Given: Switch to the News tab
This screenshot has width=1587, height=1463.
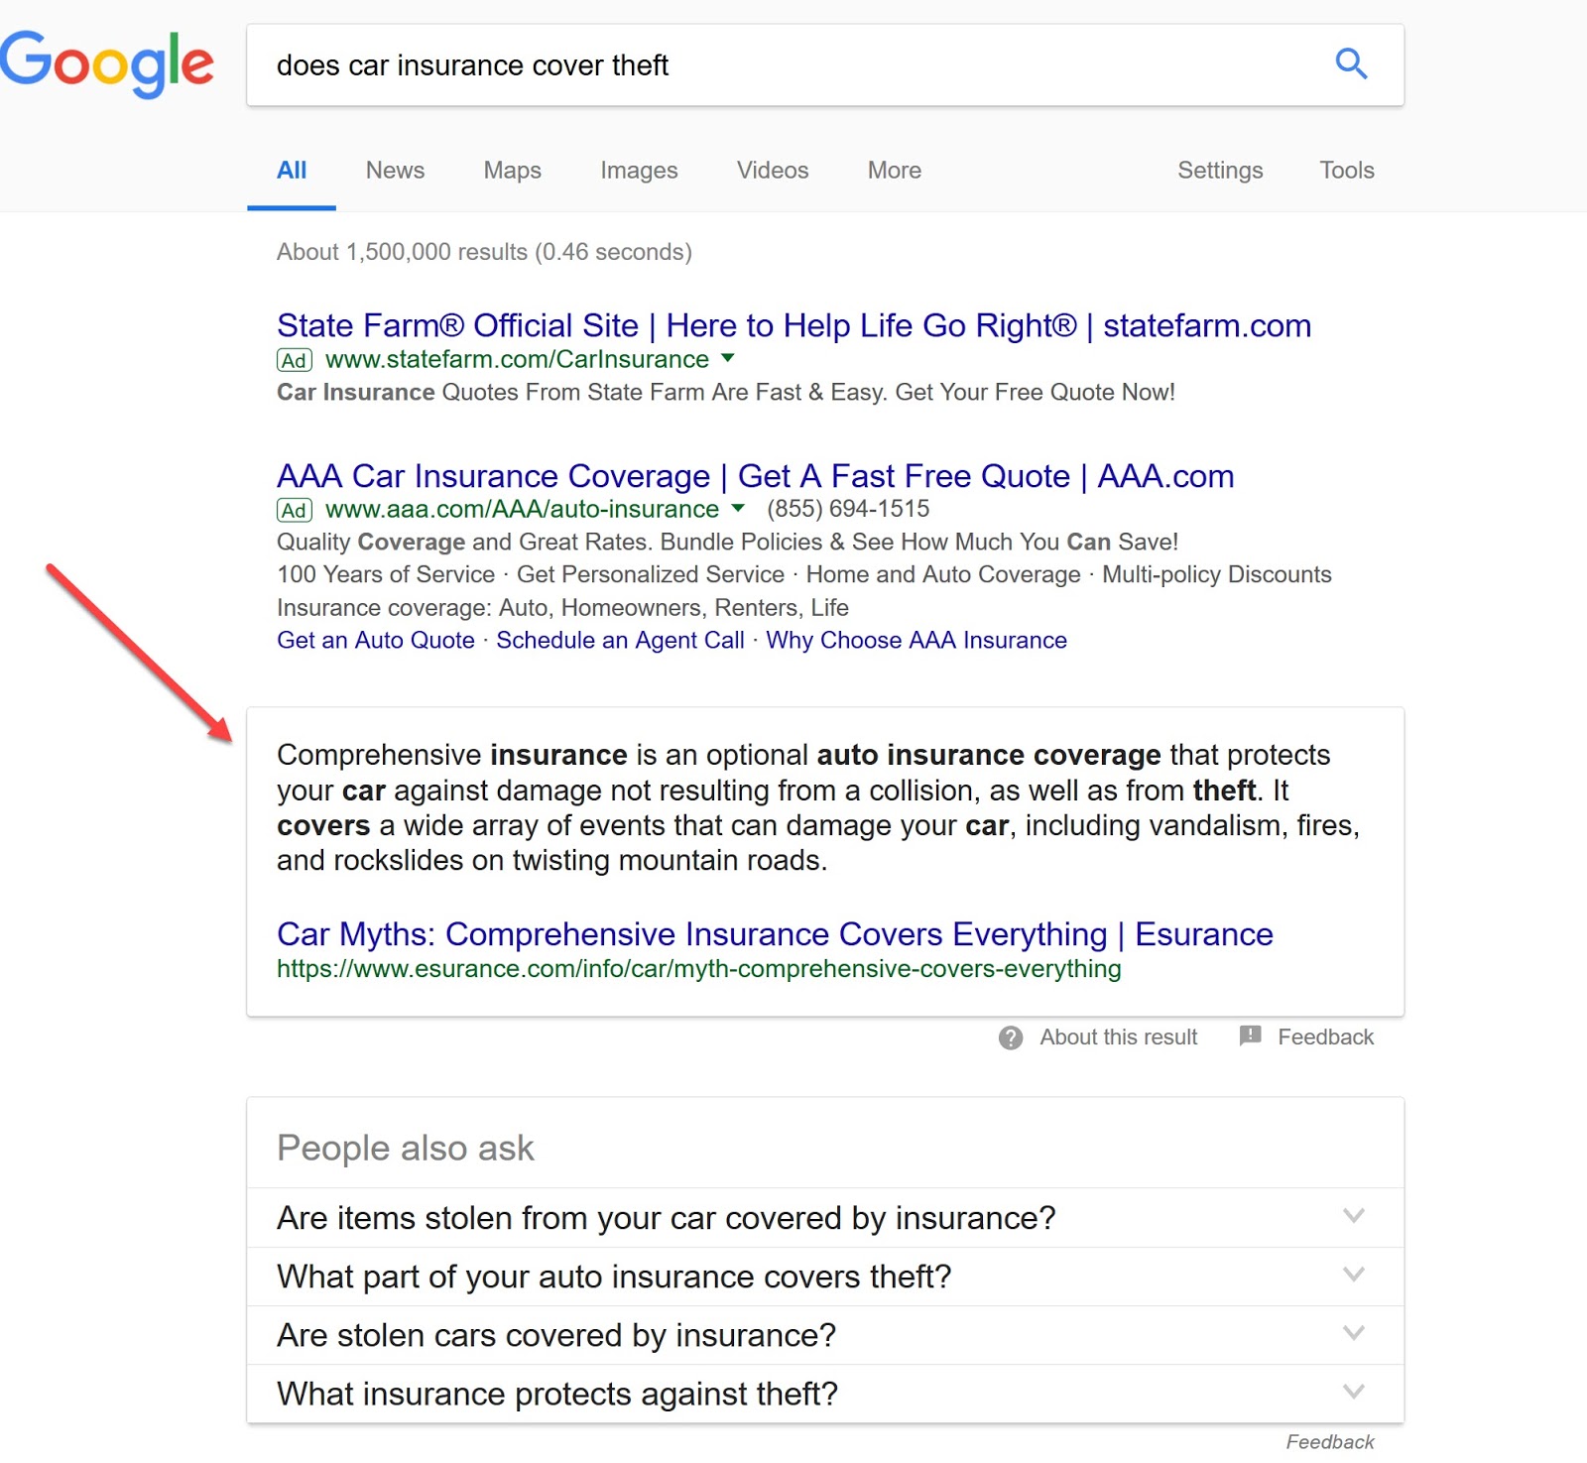Looking at the screenshot, I should pos(395,171).
